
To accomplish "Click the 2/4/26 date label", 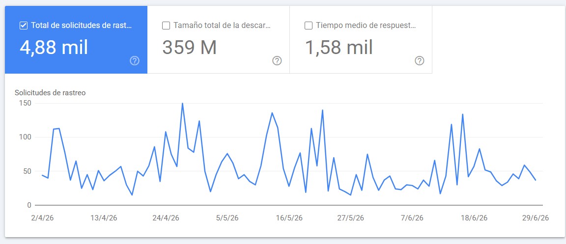I will click(42, 218).
